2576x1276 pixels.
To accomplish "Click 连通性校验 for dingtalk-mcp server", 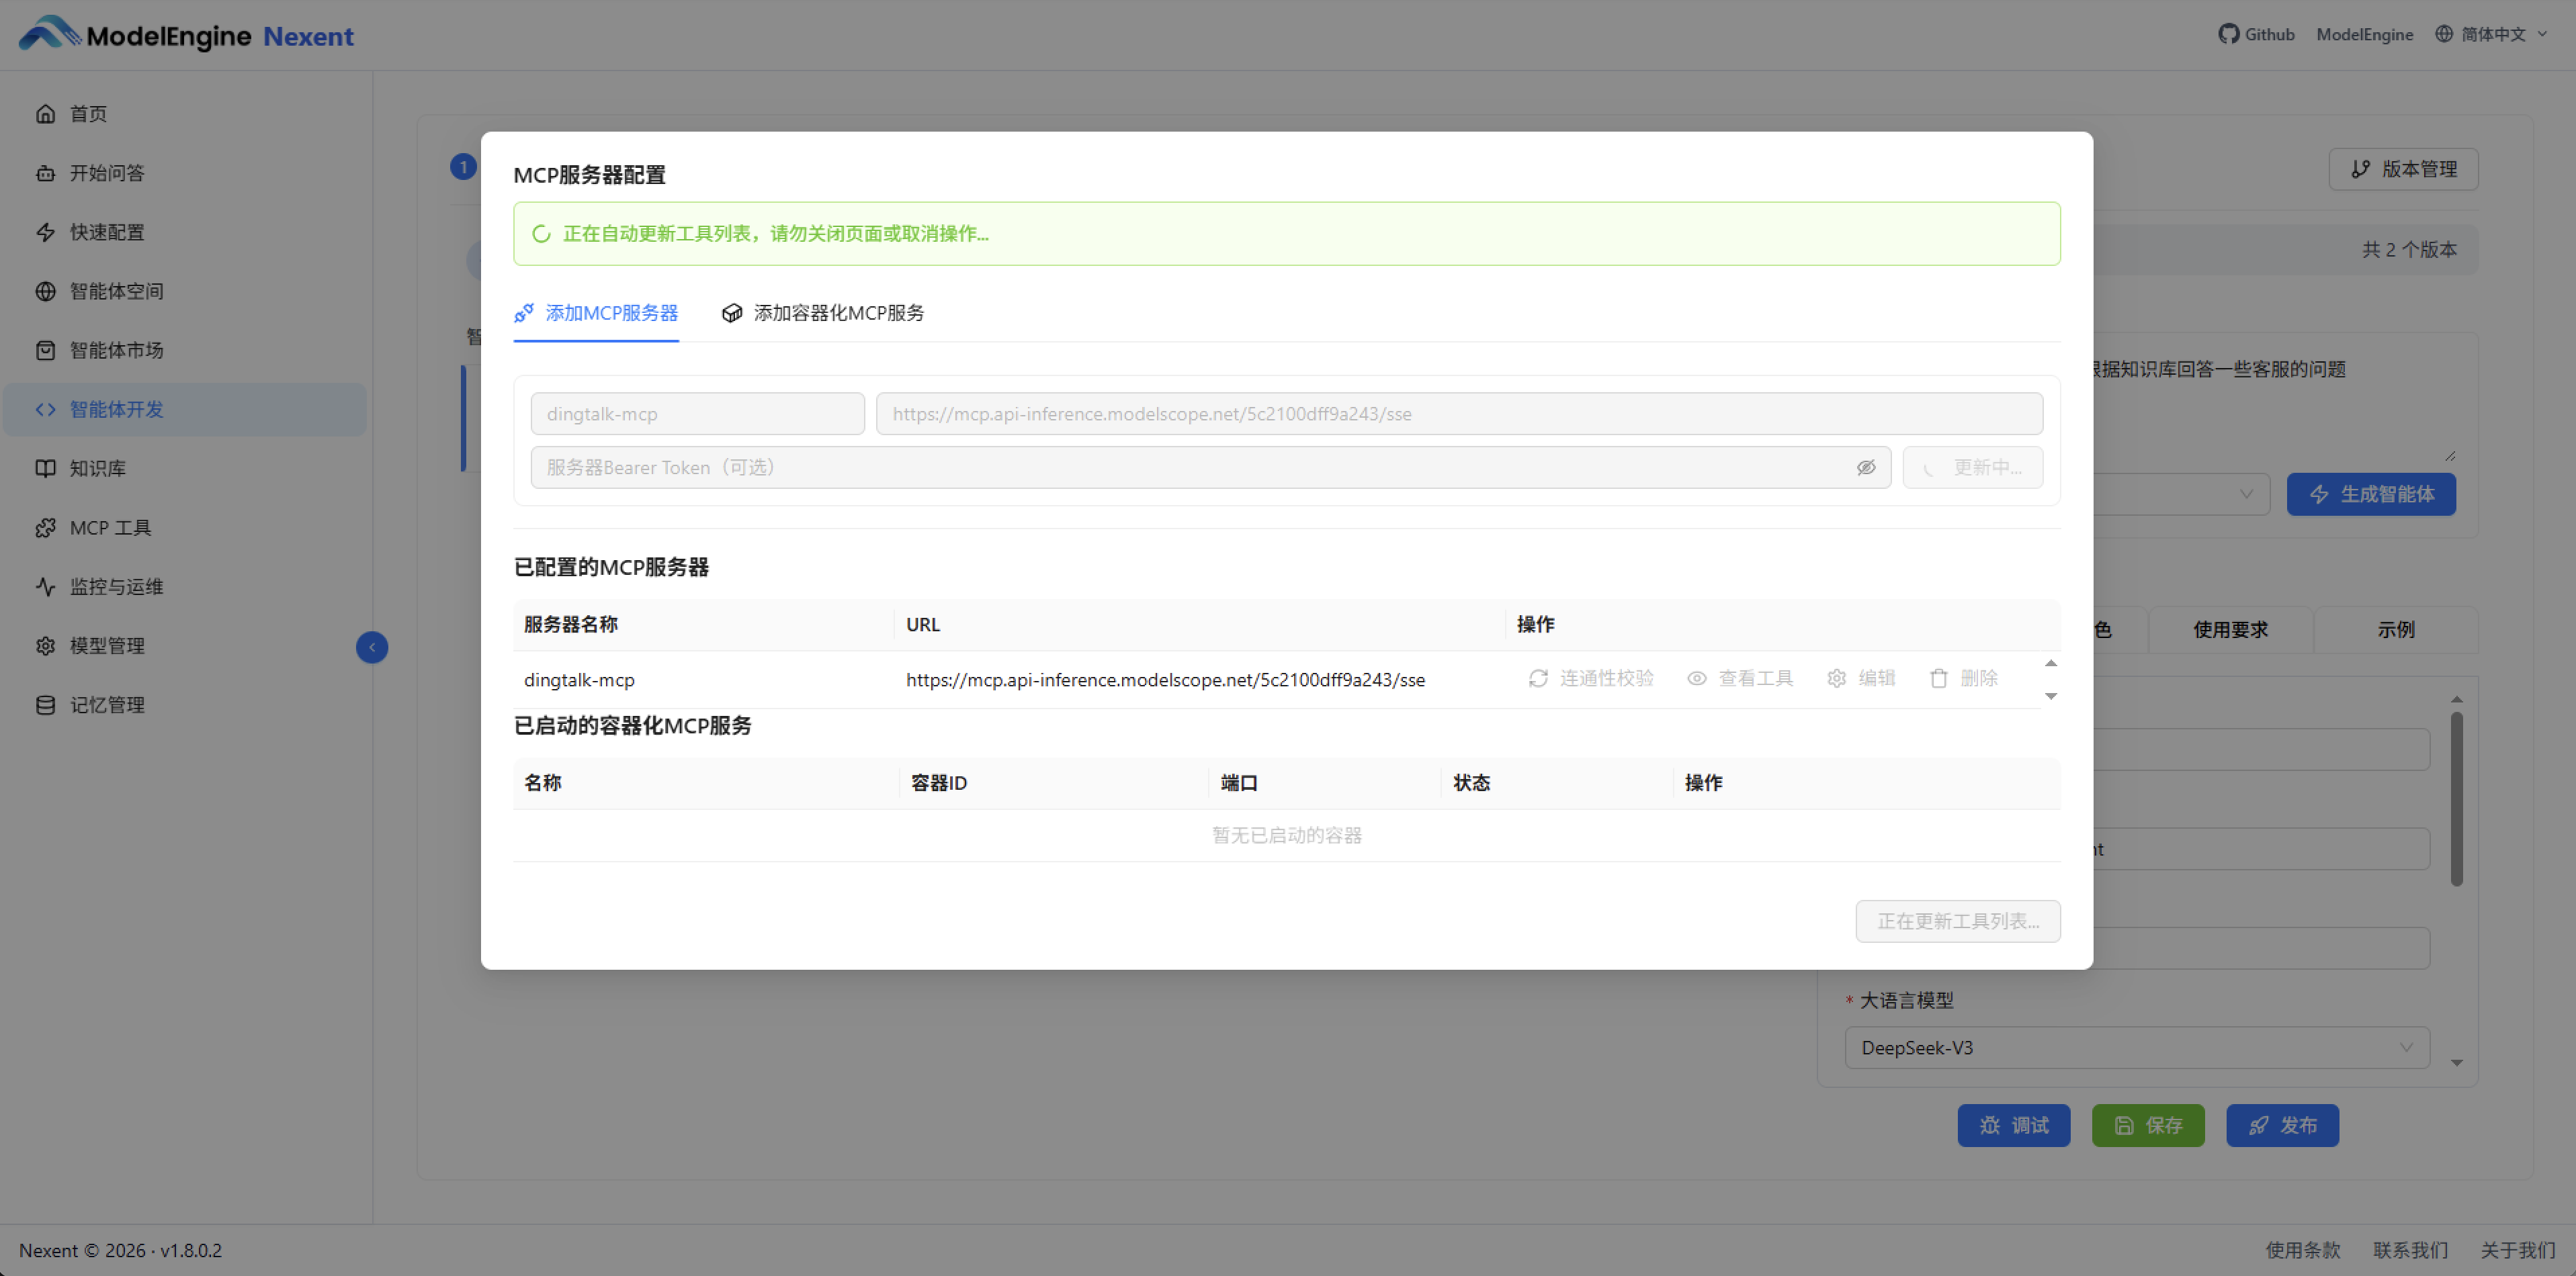I will click(1591, 678).
